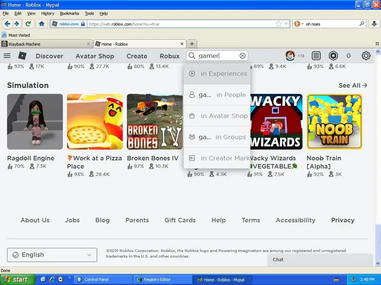This screenshot has width=381, height=285.
Task: Open the on-screen keyboard tray icon
Action: point(336,280)
